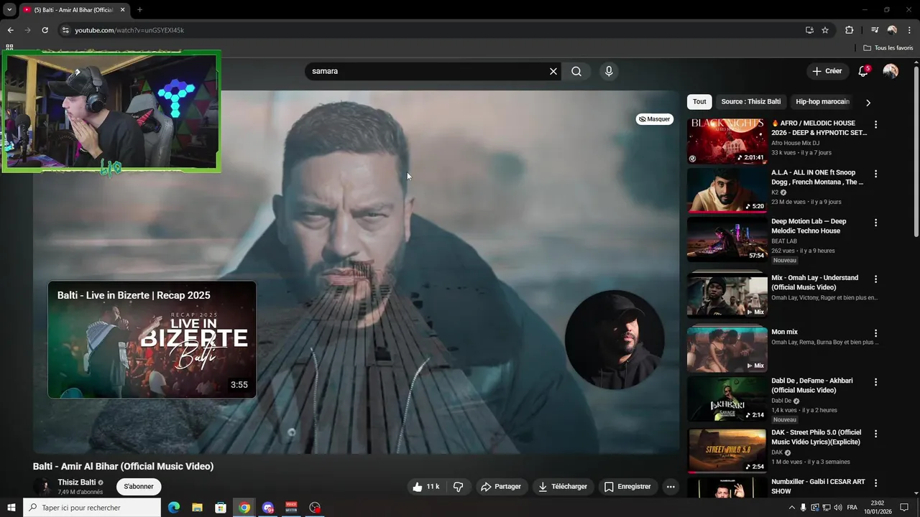
Task: Open the Chrome three-dot menu
Action: pyautogui.click(x=909, y=30)
